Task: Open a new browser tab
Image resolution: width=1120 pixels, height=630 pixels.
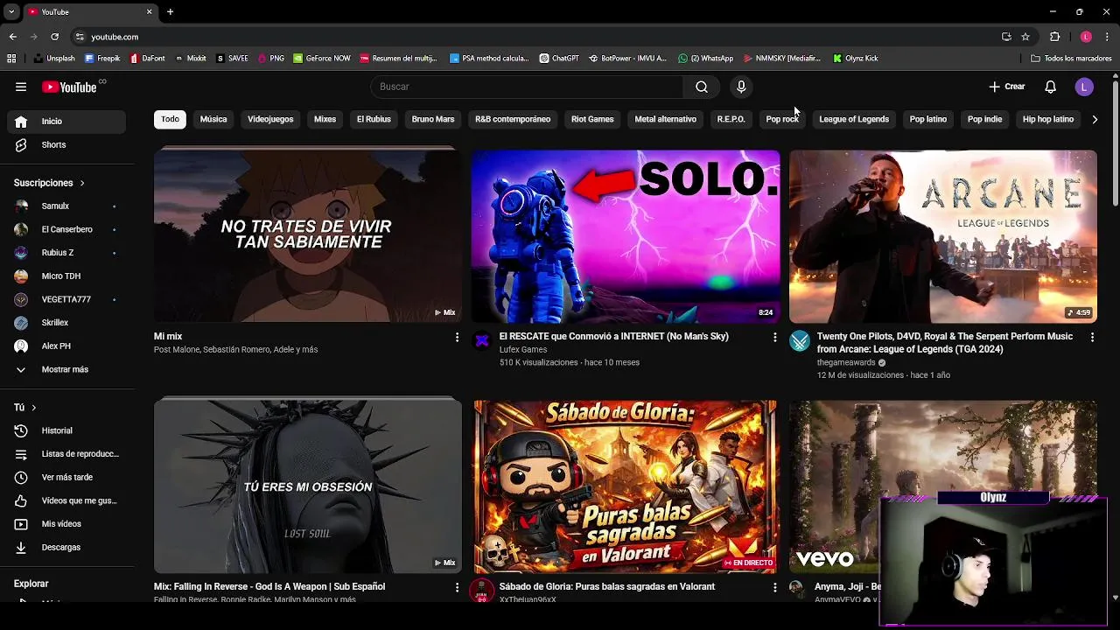Action: pyautogui.click(x=170, y=11)
